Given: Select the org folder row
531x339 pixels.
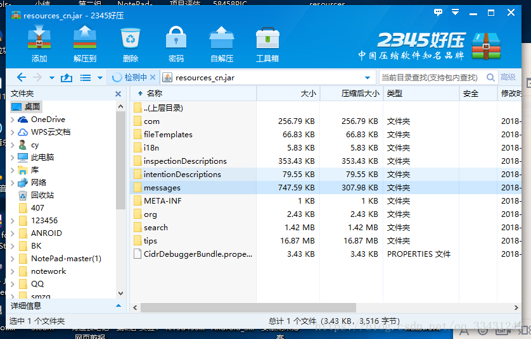Looking at the screenshot, I should pos(326,214).
